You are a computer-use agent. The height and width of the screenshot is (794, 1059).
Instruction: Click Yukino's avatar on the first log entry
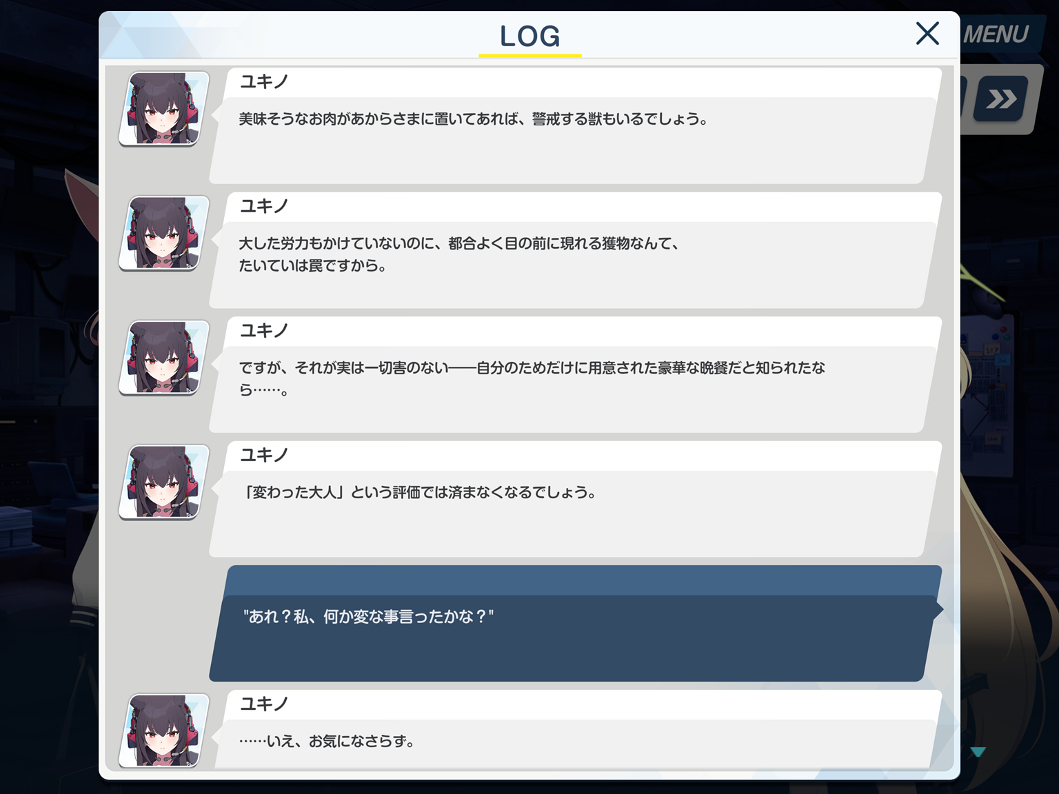pyautogui.click(x=164, y=109)
